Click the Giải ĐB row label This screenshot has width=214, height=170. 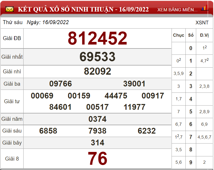pyautogui.click(x=12, y=38)
